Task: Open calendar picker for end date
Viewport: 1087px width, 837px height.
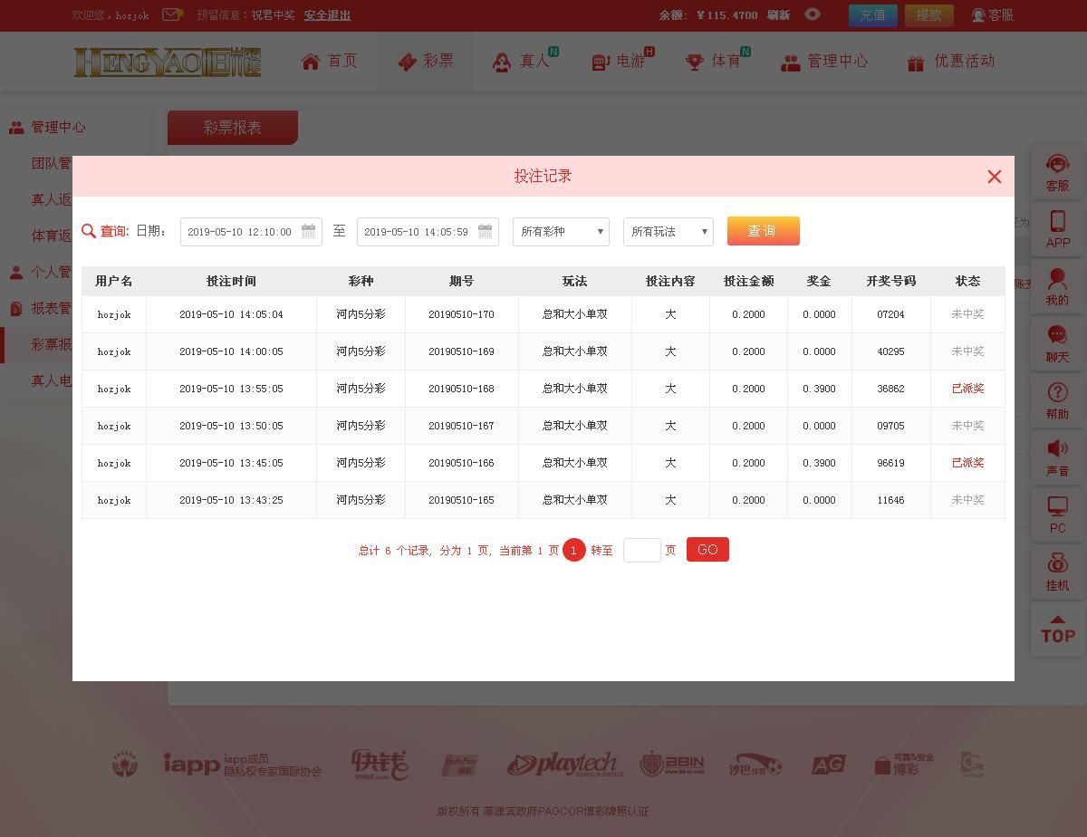Action: pos(485,232)
